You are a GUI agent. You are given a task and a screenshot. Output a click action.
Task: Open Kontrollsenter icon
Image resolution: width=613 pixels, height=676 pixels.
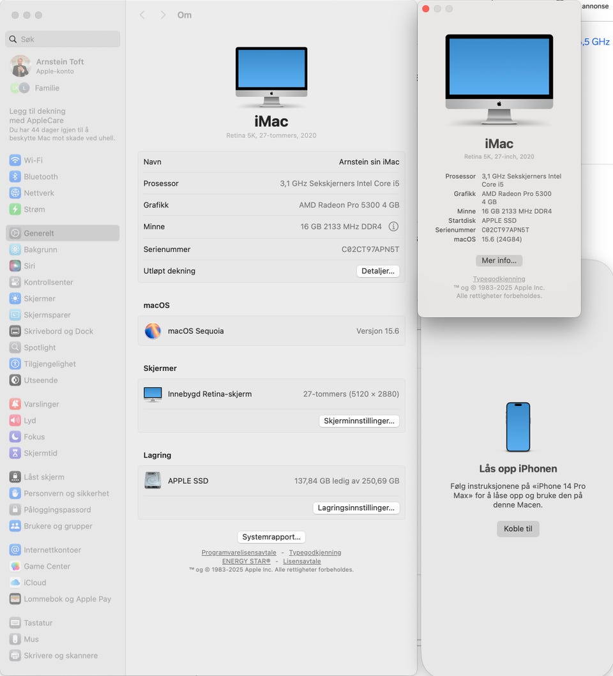coord(15,282)
